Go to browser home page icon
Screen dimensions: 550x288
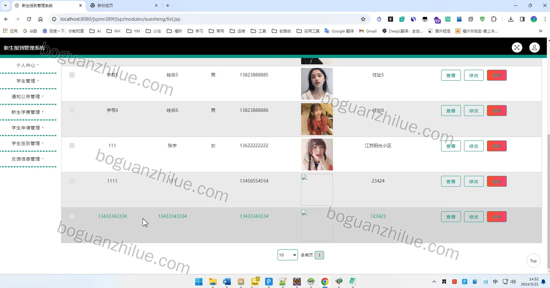click(40, 19)
